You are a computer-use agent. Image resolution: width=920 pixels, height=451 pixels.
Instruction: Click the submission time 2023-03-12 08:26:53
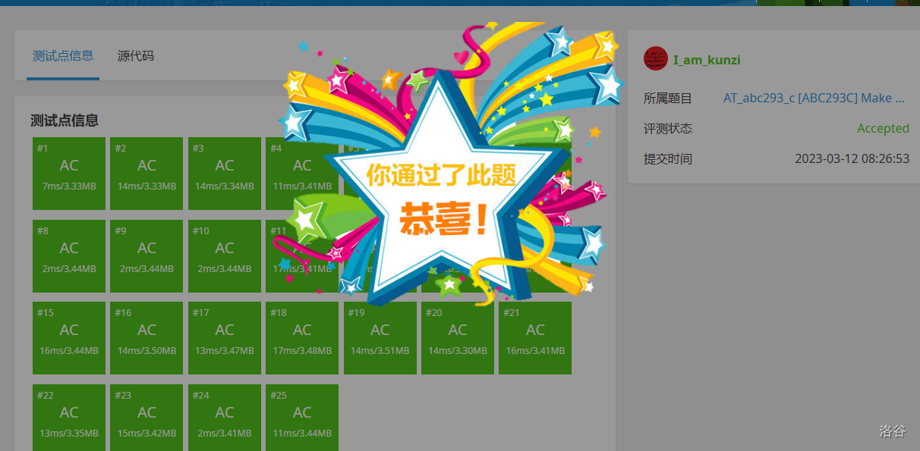(x=852, y=159)
